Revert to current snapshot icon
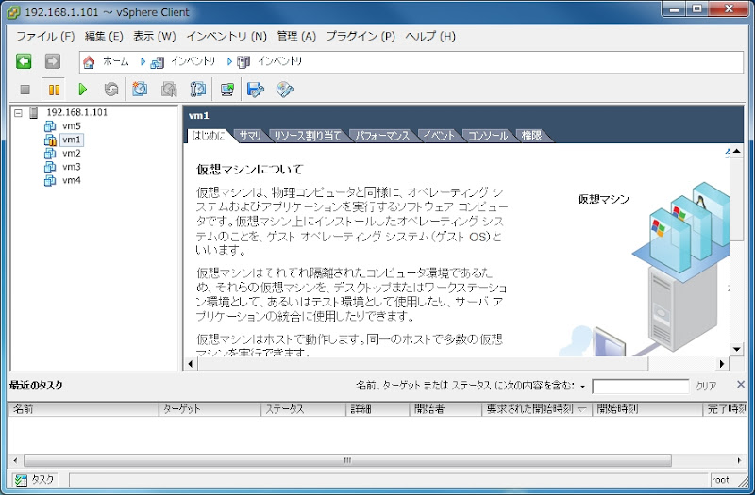The height and width of the screenshot is (495, 755). (x=169, y=89)
